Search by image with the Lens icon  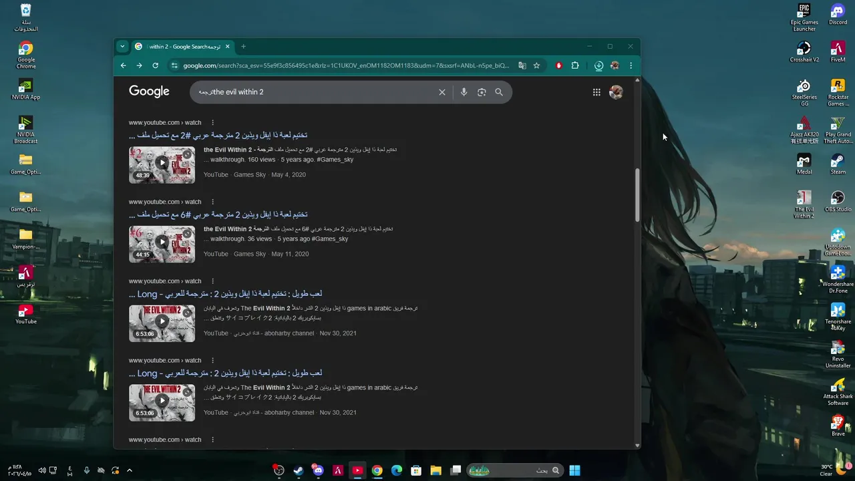[482, 92]
